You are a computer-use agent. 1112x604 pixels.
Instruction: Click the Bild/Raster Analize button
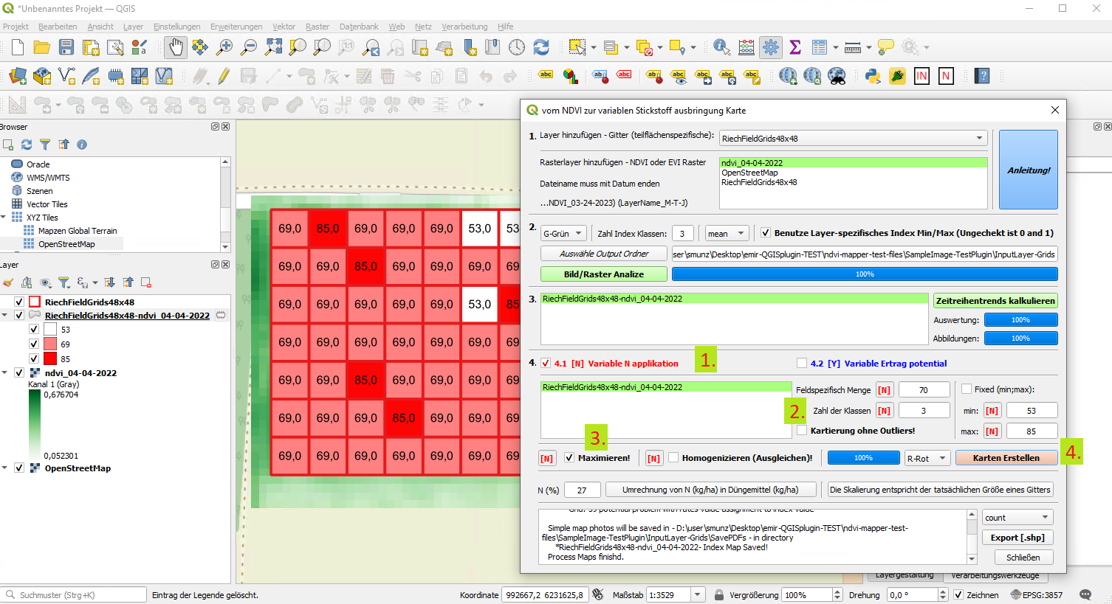pos(604,274)
